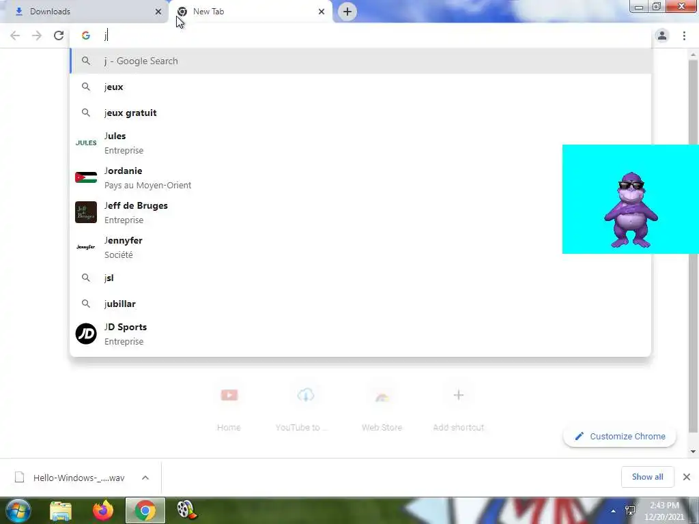Close the downloads bar
Viewport: 699px width, 524px height.
[x=687, y=477]
